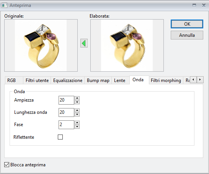This screenshot has height=174, width=209.
Task: Open the Filtri utente tab
Action: [x=37, y=80]
